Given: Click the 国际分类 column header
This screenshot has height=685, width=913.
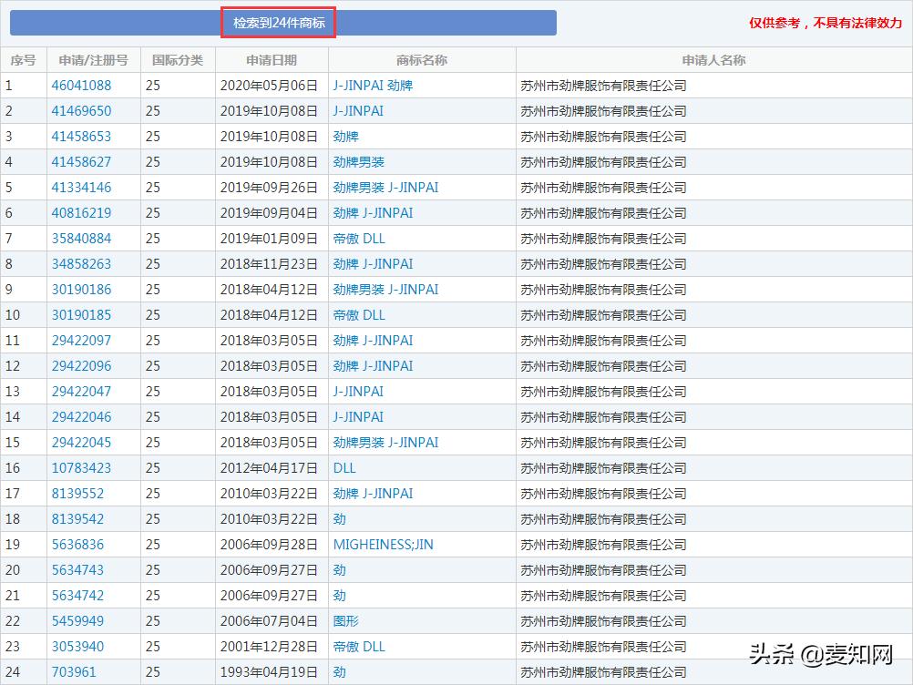Looking at the screenshot, I should coord(178,60).
